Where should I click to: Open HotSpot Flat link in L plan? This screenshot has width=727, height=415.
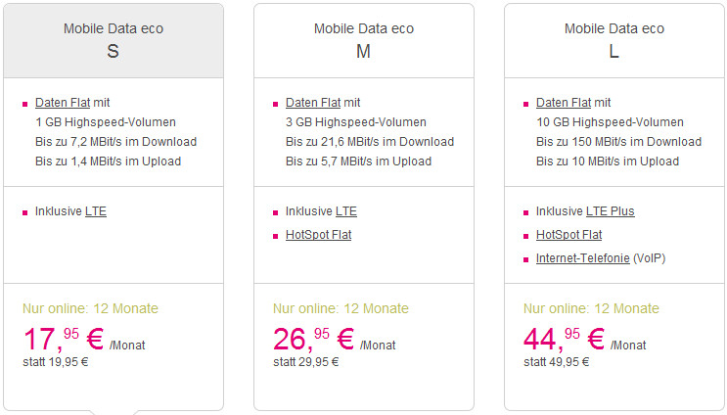click(x=568, y=235)
